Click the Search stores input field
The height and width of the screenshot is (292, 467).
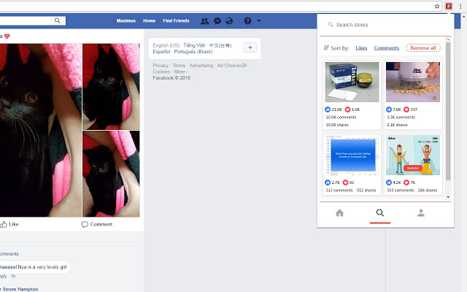[x=385, y=25]
